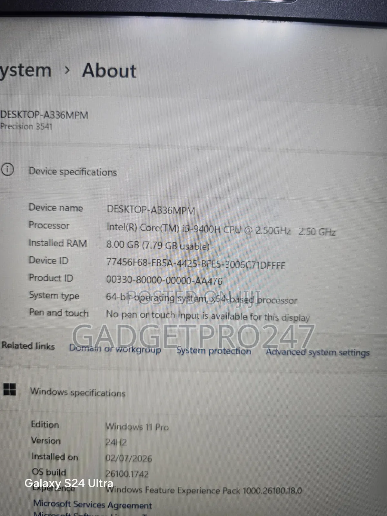Select the 8.00 GB installed RAM value
The width and height of the screenshot is (387, 516).
click(158, 245)
